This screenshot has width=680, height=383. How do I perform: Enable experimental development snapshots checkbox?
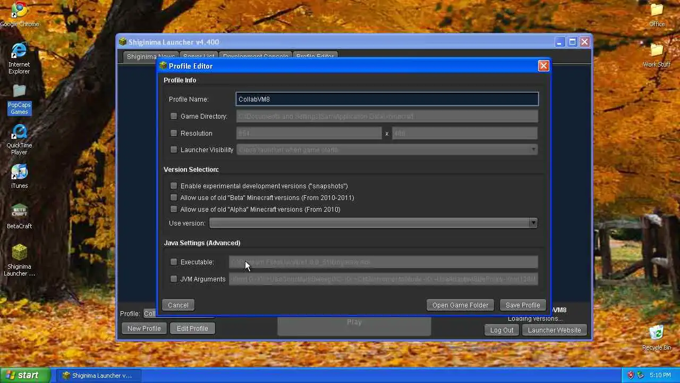pos(174,186)
